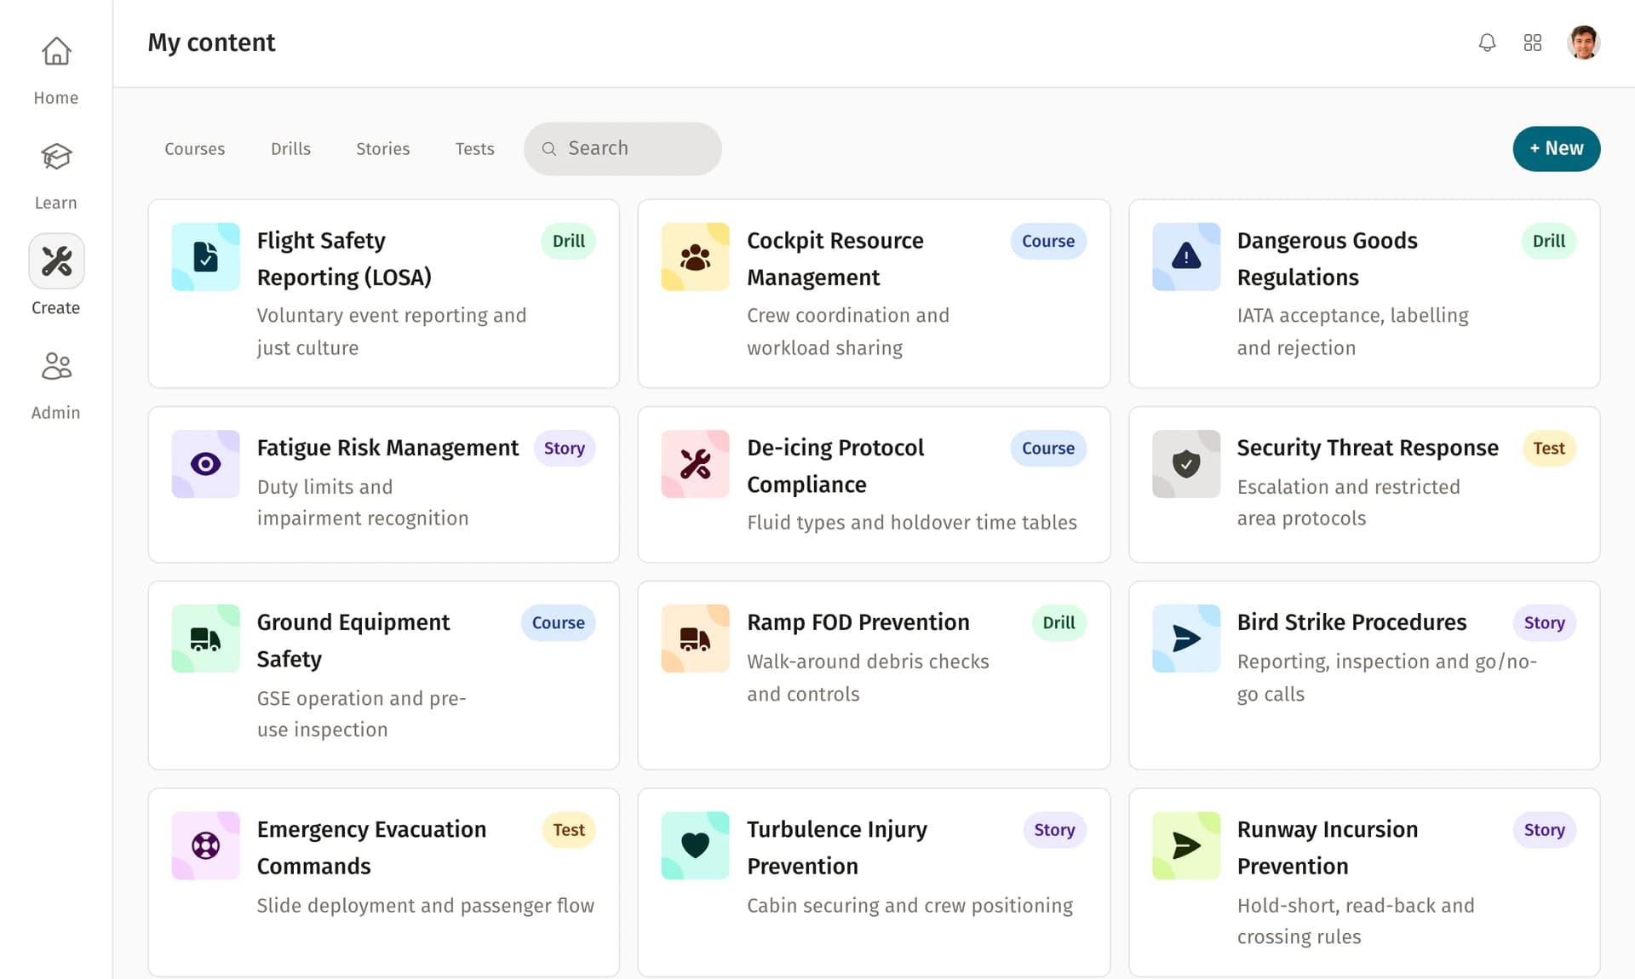Click the tools icon on De-icing Protocol Compliance

coord(695,464)
